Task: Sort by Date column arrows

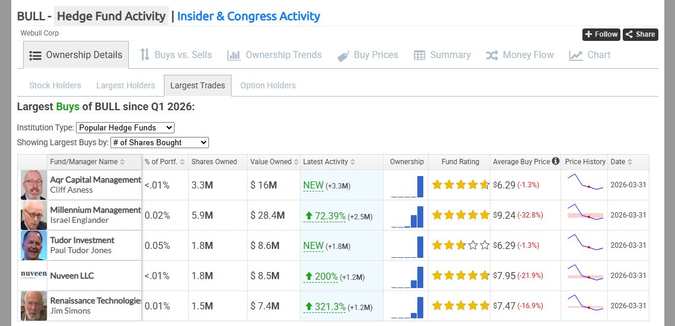Action: tap(630, 162)
